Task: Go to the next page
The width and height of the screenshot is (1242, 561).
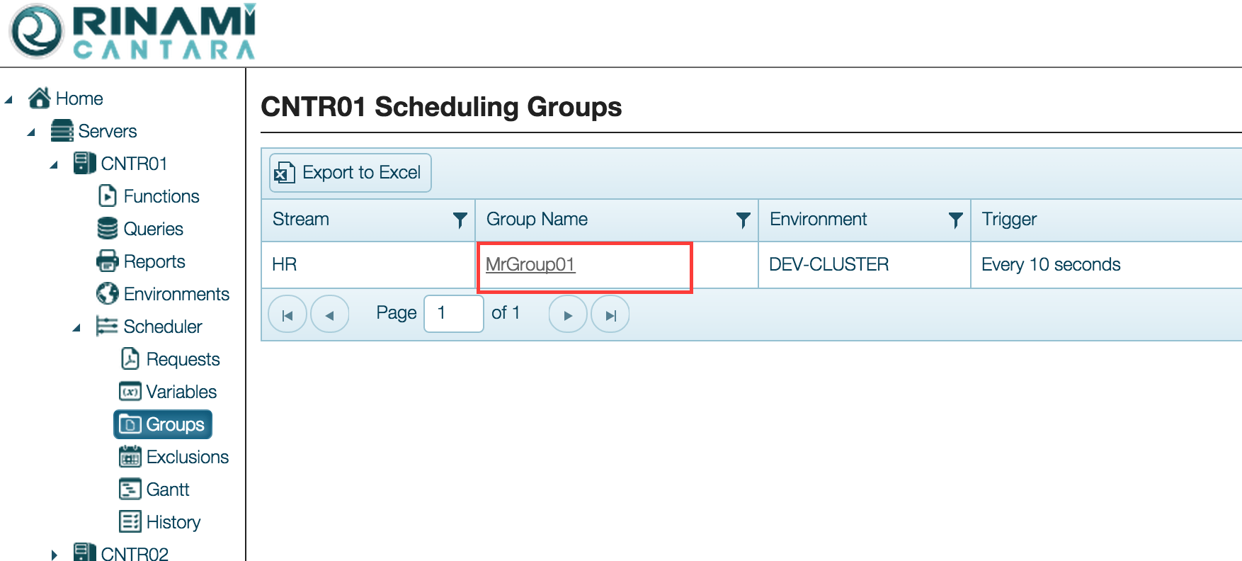Action: (x=567, y=314)
